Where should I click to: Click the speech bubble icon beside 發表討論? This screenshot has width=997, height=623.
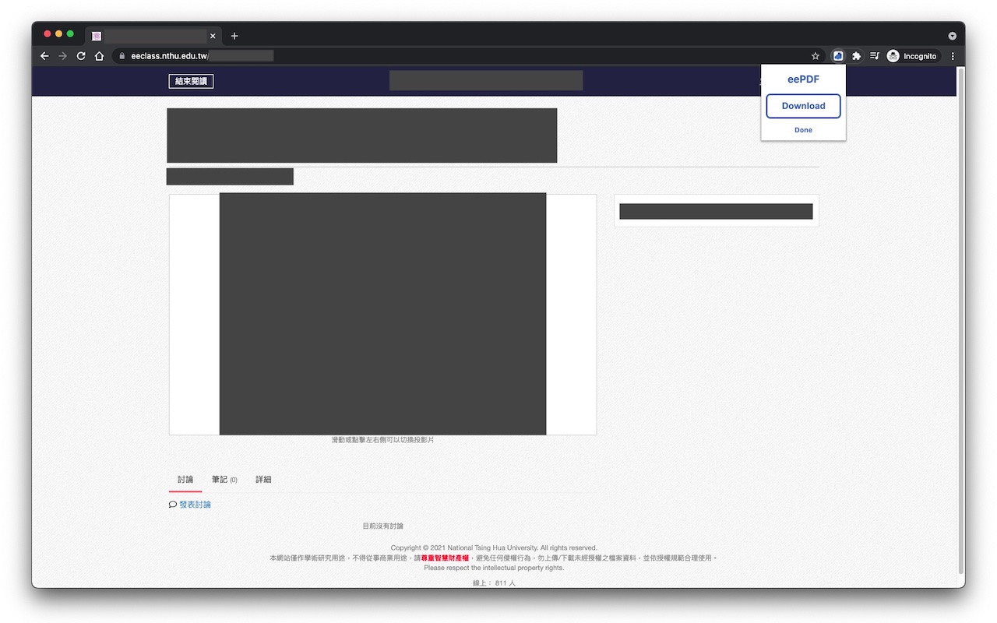point(172,504)
